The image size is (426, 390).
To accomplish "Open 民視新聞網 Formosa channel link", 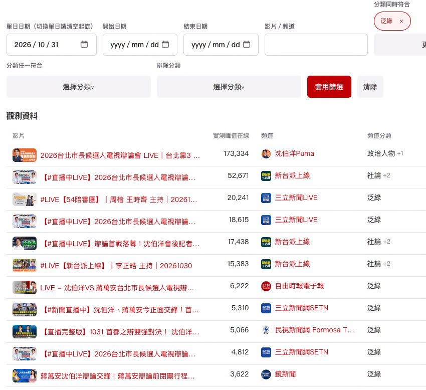I will pyautogui.click(x=315, y=330).
